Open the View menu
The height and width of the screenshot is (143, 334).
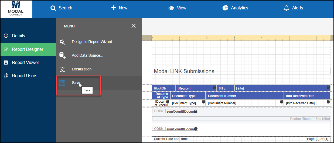pyautogui.click(x=177, y=8)
